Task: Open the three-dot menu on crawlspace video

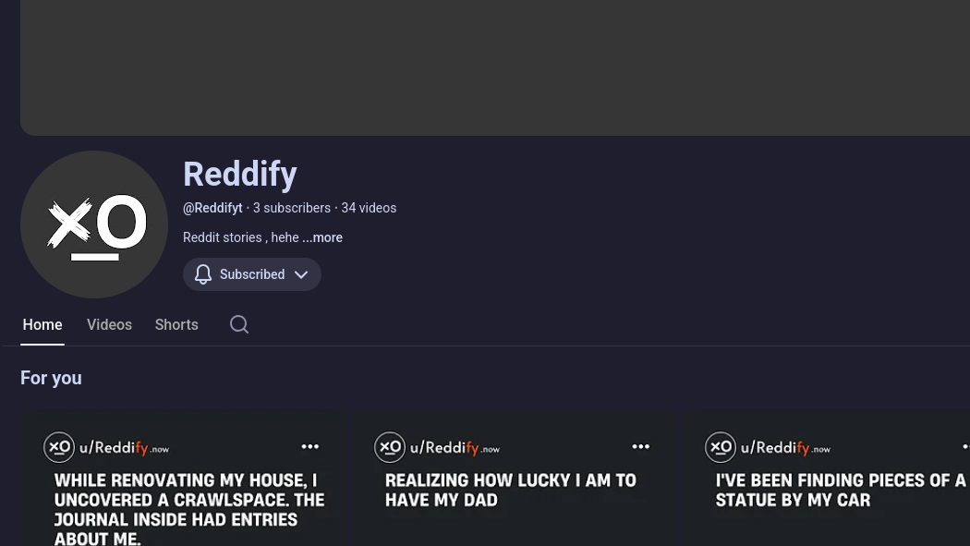Action: 309,446
